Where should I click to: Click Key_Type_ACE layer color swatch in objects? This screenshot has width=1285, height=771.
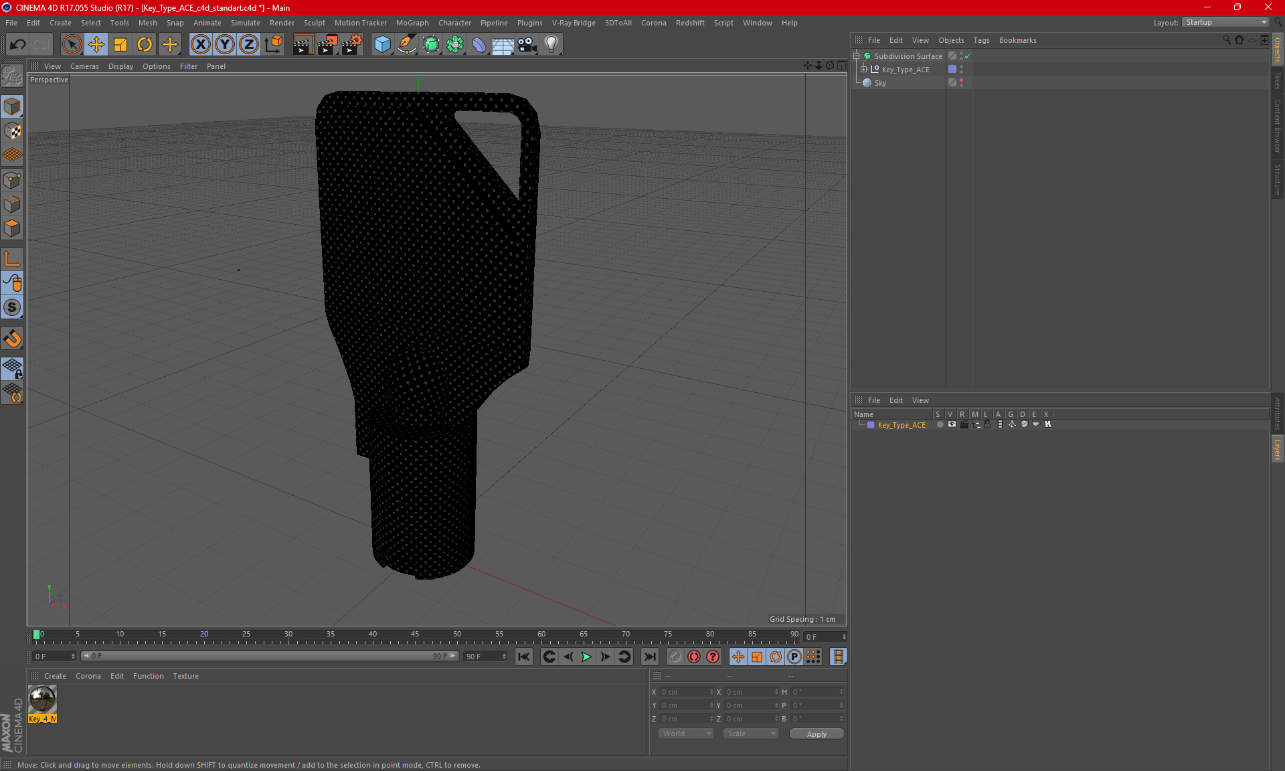pyautogui.click(x=952, y=69)
